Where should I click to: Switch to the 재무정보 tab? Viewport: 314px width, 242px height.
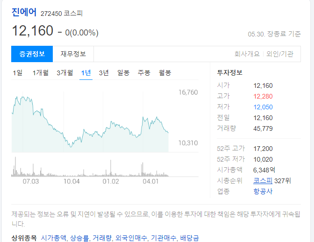point(73,54)
